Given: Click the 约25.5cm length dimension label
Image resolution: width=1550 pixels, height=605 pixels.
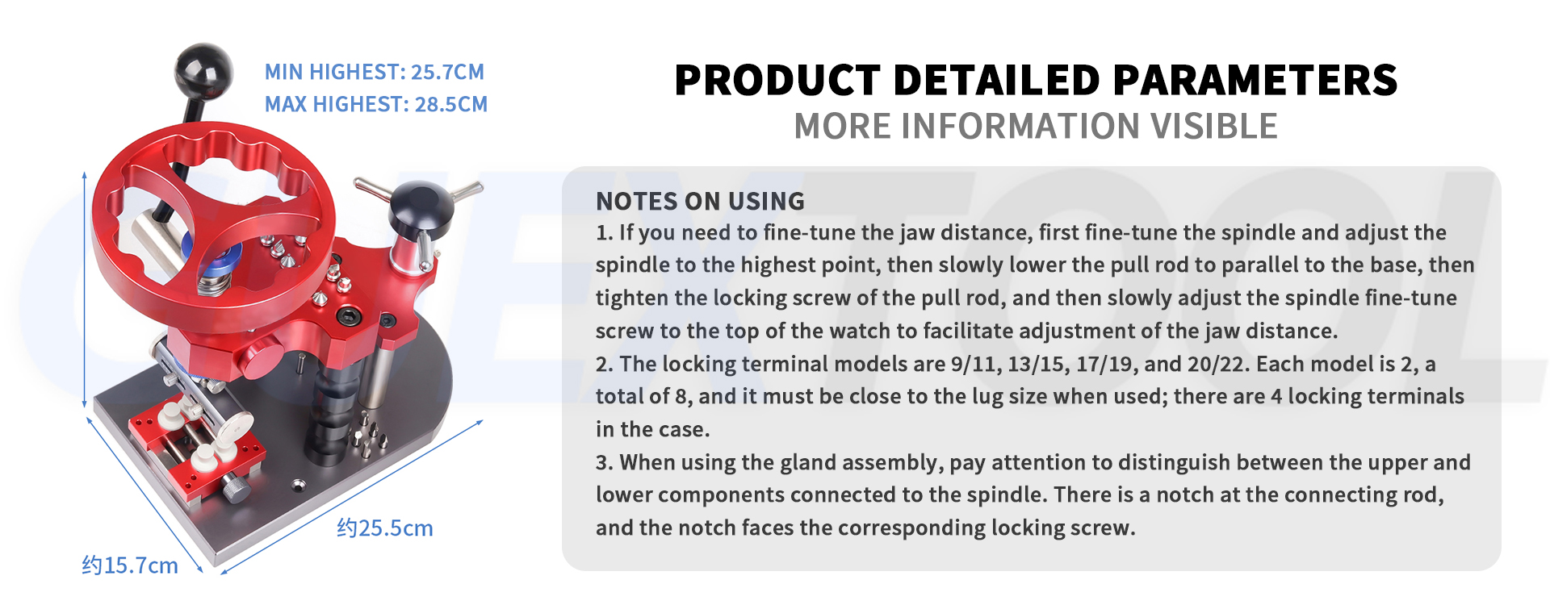Looking at the screenshot, I should 385,528.
